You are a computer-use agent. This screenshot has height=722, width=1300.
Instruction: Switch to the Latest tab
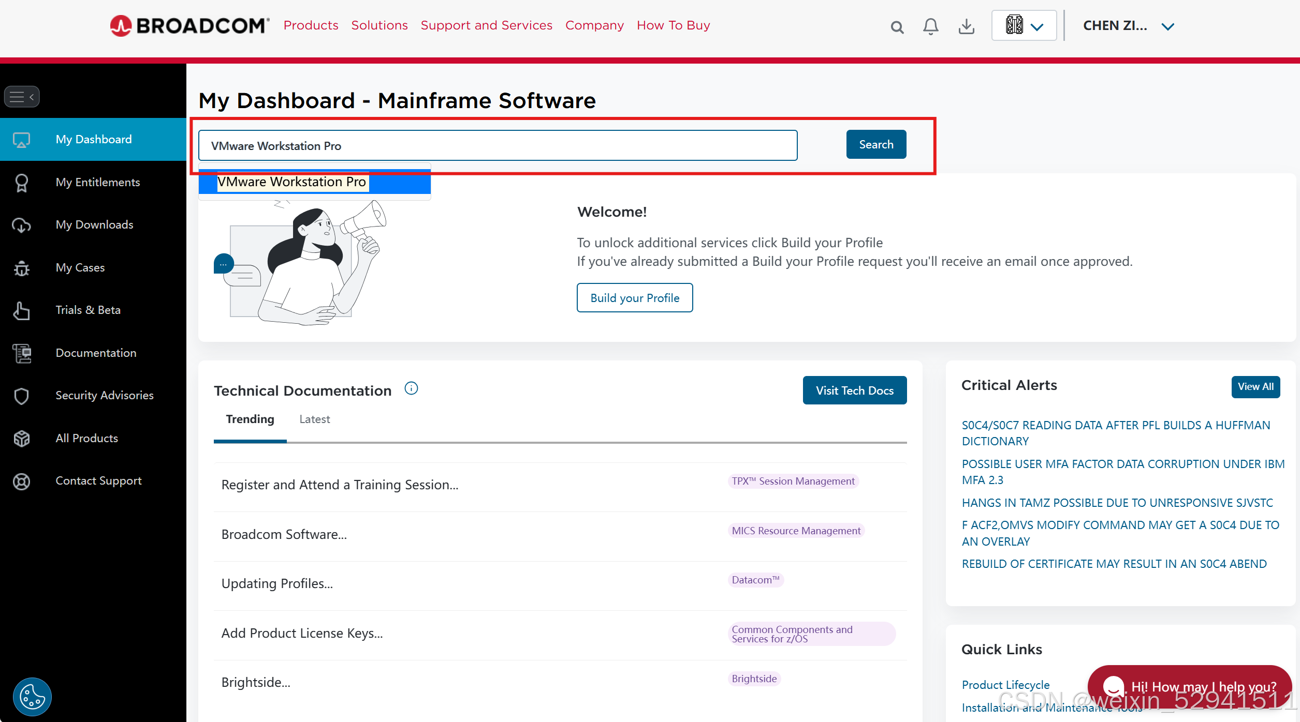tap(314, 419)
